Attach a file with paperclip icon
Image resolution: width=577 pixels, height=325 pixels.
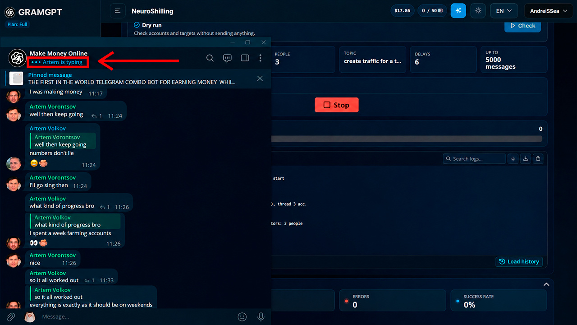click(x=11, y=317)
